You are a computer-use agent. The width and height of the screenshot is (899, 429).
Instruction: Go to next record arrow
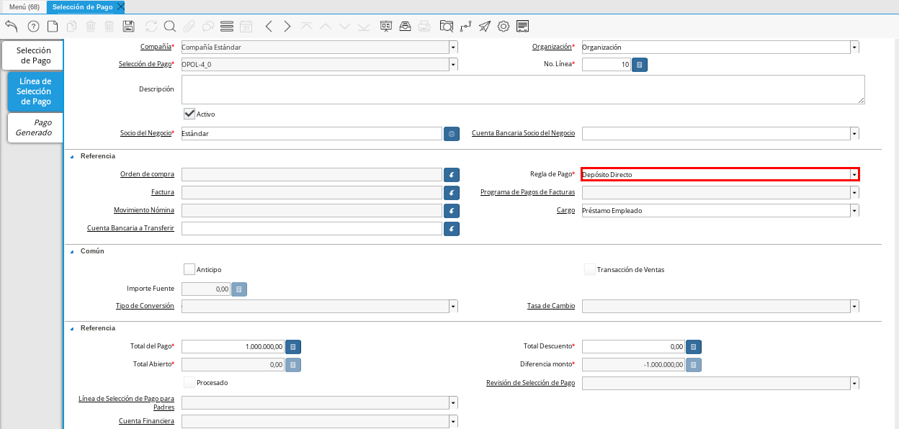[x=287, y=27]
